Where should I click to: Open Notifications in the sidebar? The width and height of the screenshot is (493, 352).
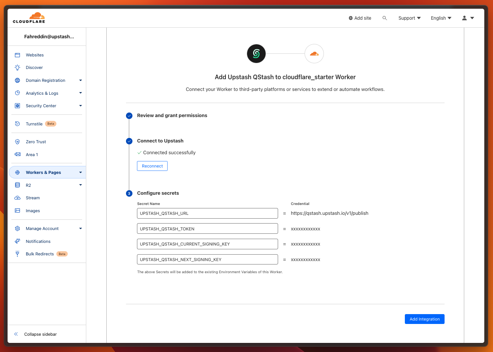pos(38,241)
